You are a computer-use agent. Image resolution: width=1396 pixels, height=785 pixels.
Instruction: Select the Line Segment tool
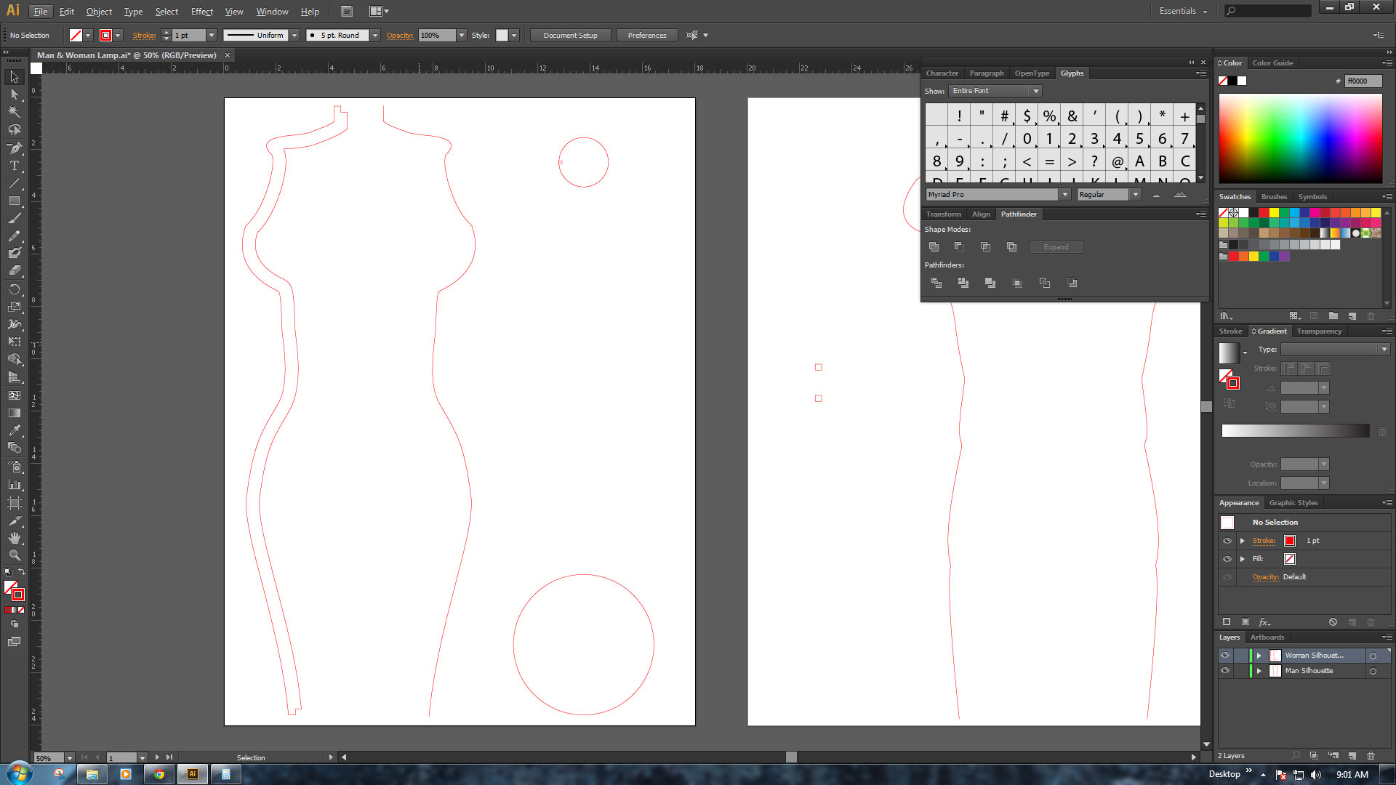[15, 183]
